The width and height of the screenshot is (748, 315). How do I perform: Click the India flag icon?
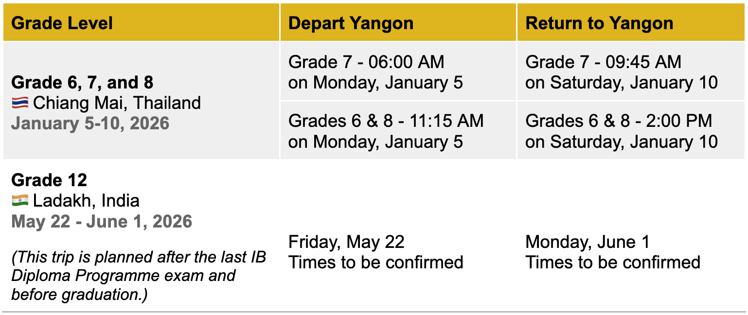(x=20, y=200)
